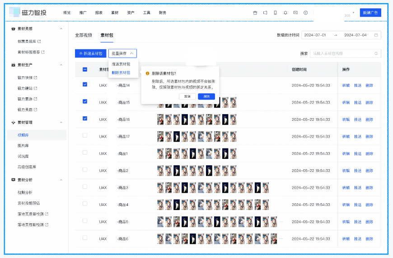Switch to the 全部视频 tab

click(84, 35)
